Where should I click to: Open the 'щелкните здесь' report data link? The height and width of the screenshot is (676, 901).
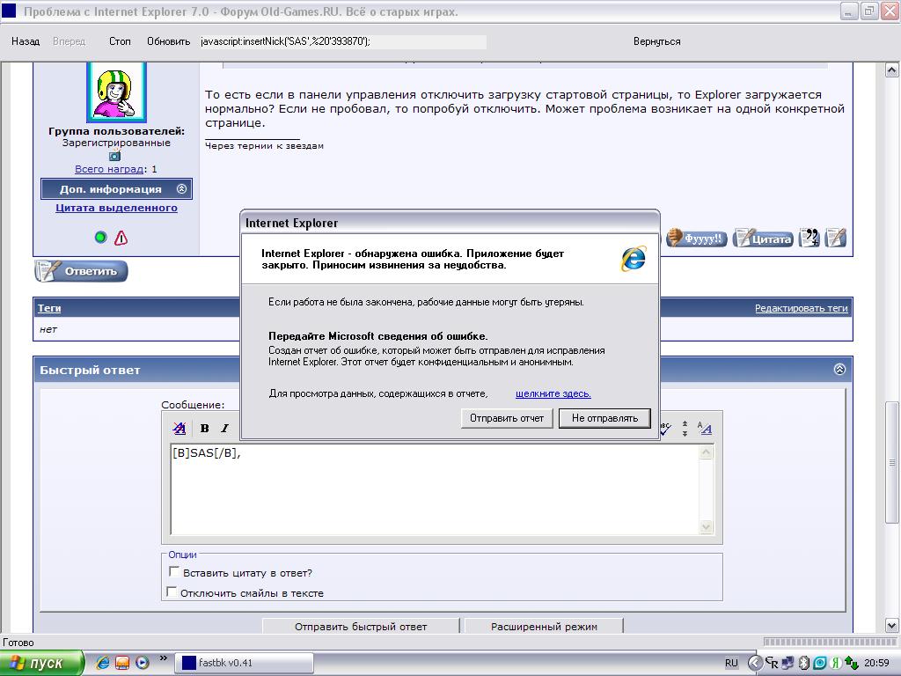pyautogui.click(x=553, y=393)
